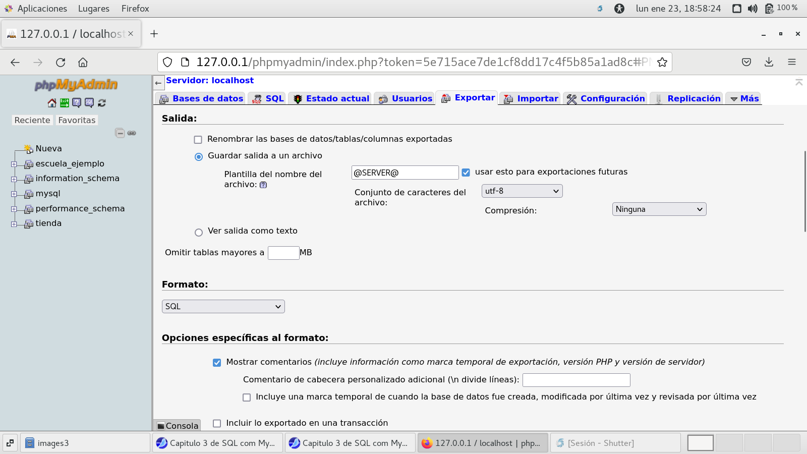Image resolution: width=807 pixels, height=454 pixels.
Task: Click the Omitir tablas mayores input field
Action: [x=283, y=253]
